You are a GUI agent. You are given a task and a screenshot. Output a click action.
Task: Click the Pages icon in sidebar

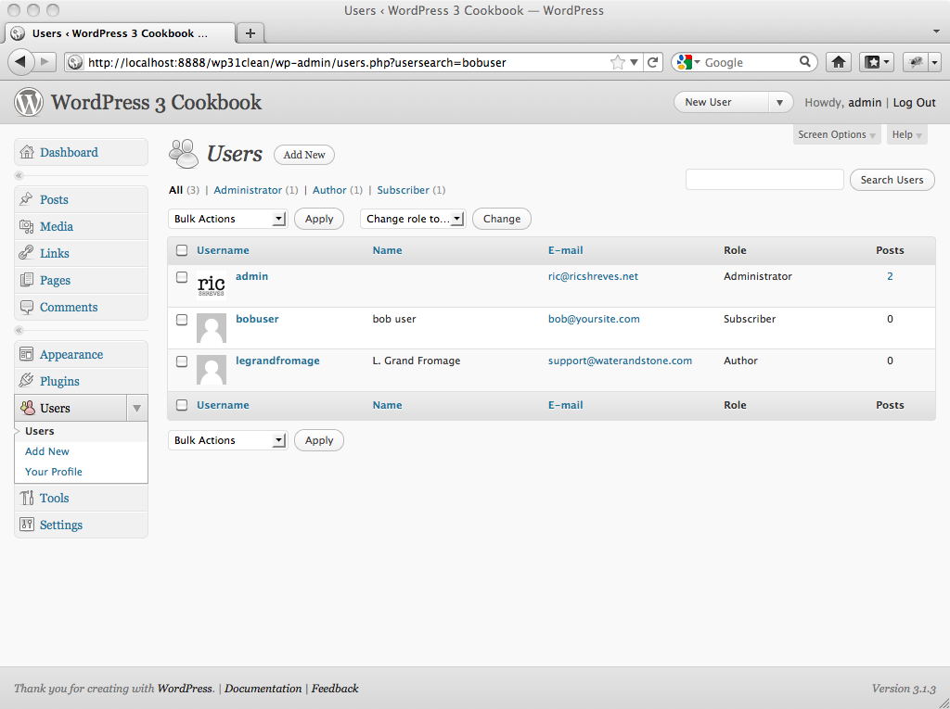point(26,280)
